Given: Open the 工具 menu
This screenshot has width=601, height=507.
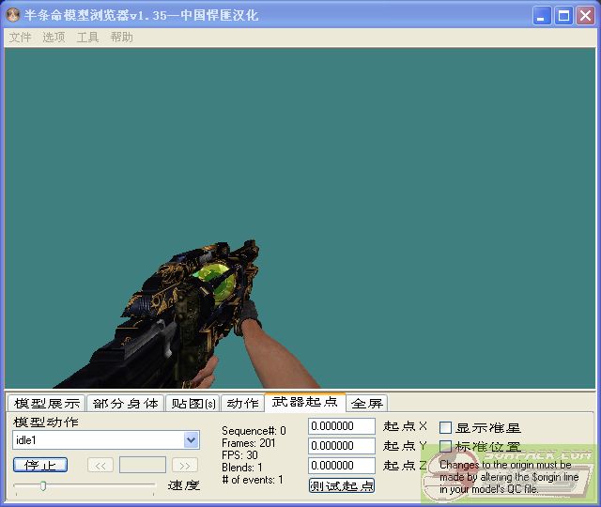Looking at the screenshot, I should pos(87,38).
